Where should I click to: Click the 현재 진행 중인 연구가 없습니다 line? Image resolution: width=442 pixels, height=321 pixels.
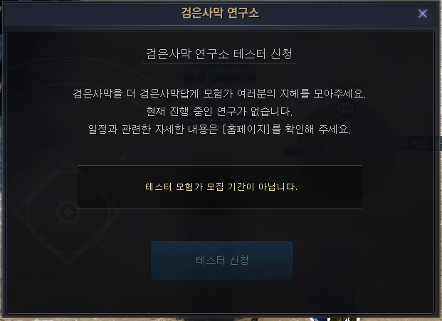tap(219, 111)
